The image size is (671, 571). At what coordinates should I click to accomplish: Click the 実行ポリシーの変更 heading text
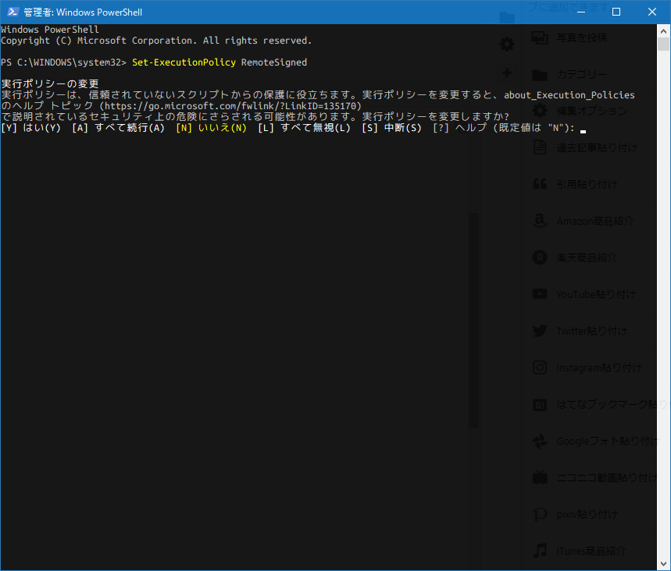pos(50,83)
